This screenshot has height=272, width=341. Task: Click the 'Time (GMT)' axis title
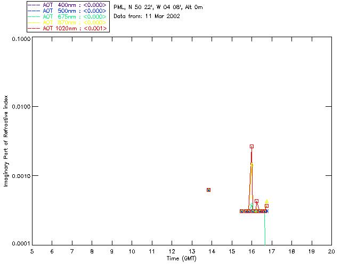coord(182,259)
